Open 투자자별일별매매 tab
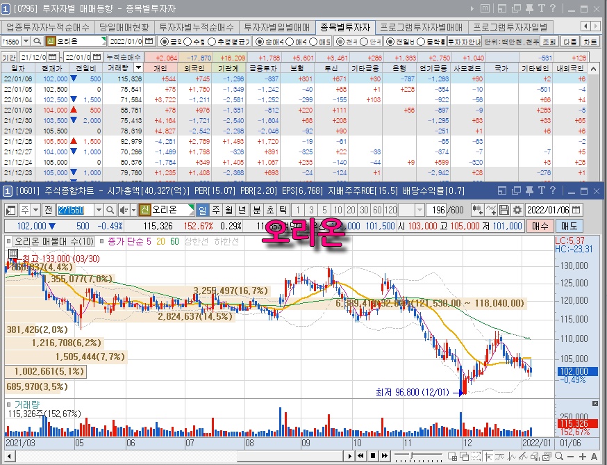 click(x=277, y=27)
